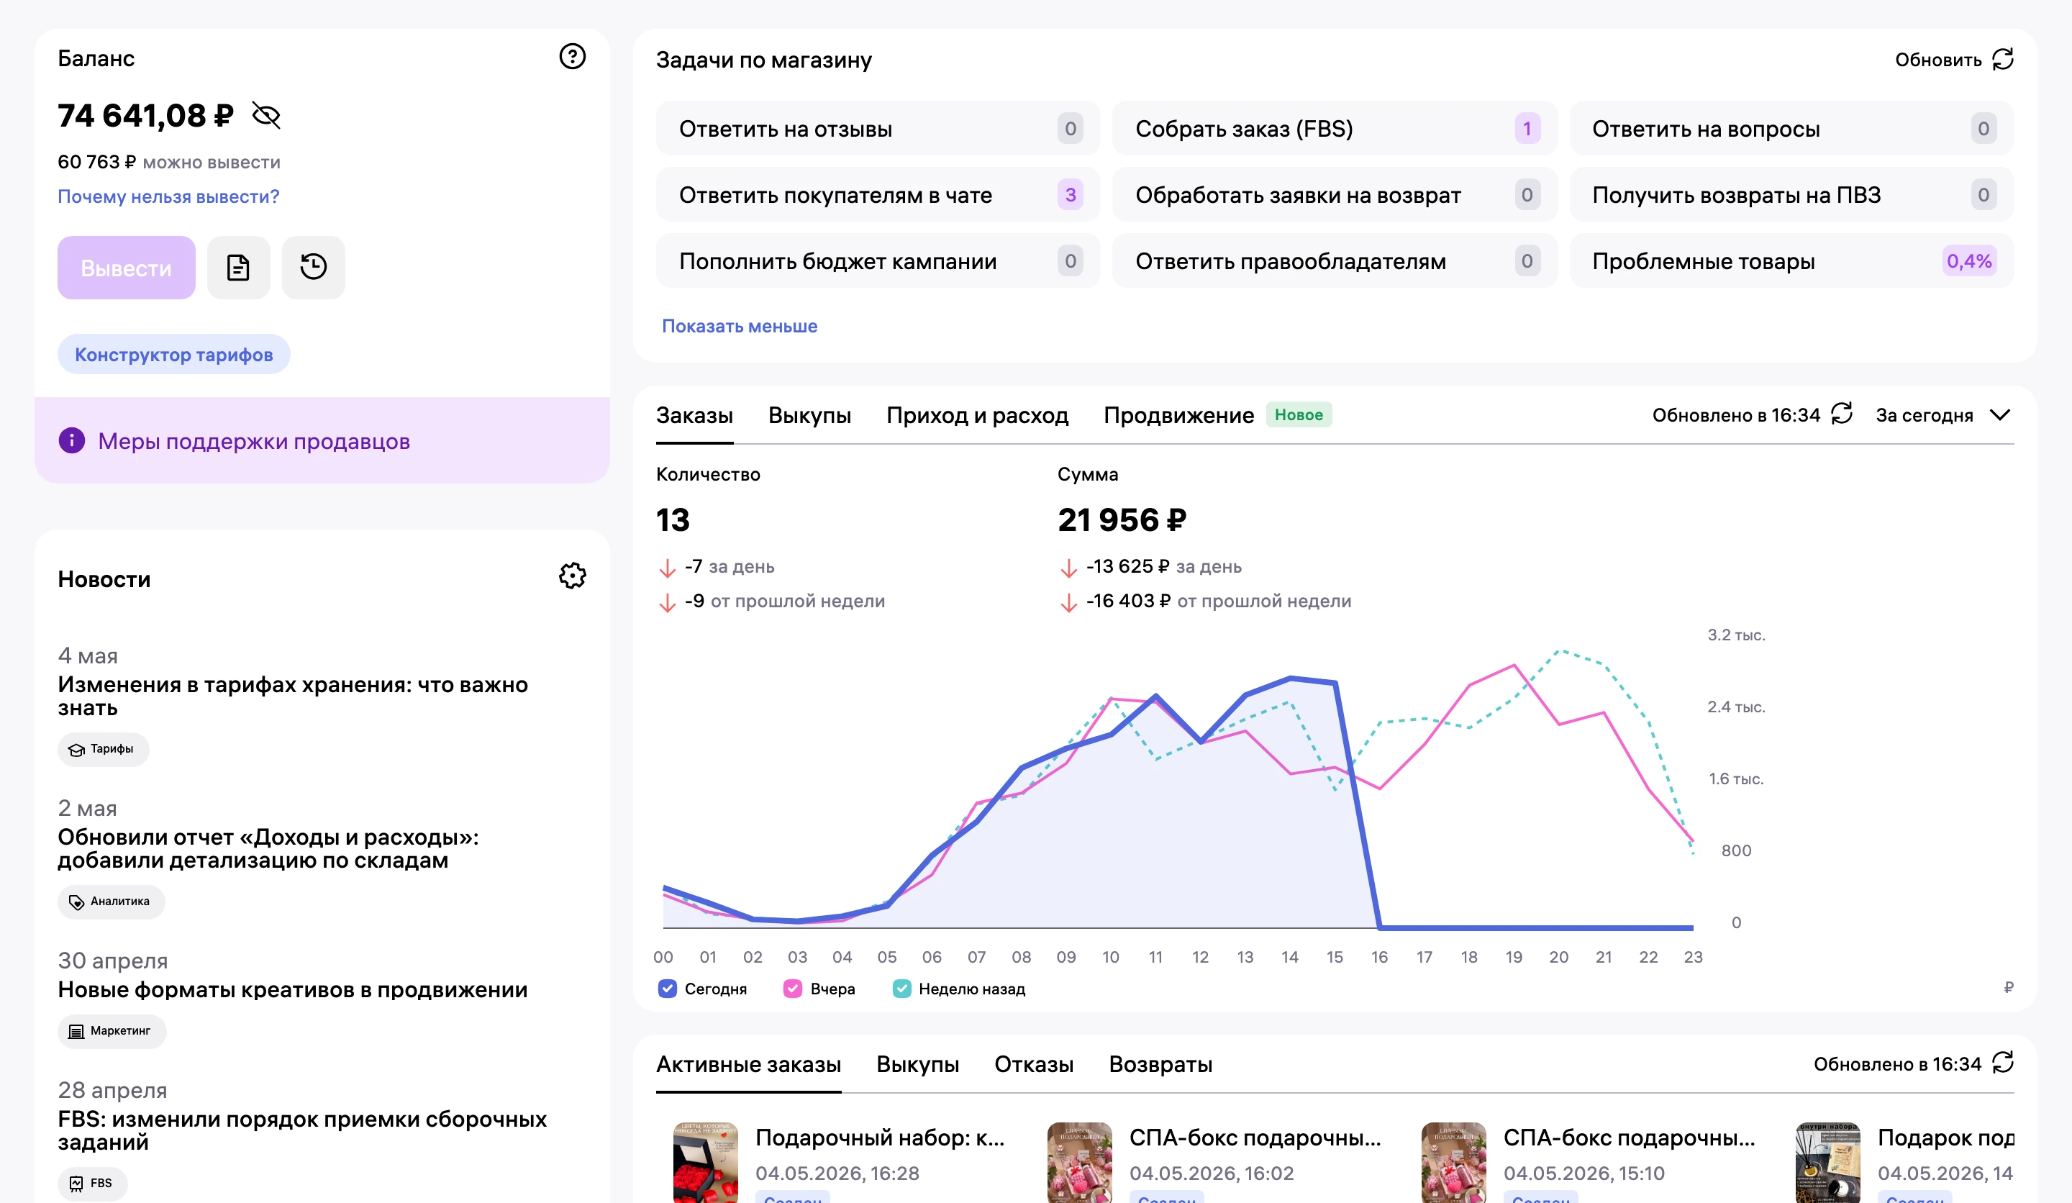Image resolution: width=2072 pixels, height=1203 pixels.
Task: Open the Продвижение tab
Action: (1178, 415)
